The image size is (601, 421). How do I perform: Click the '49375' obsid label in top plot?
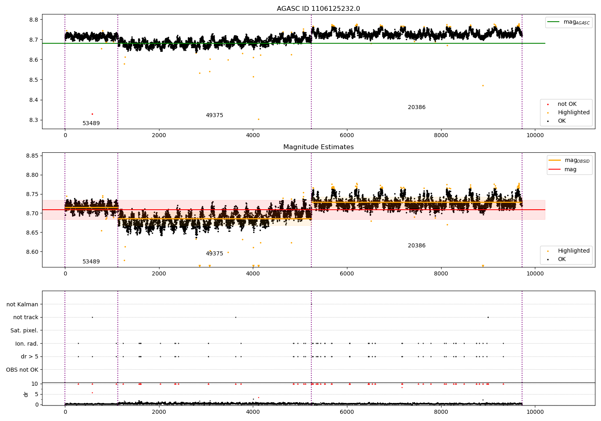pyautogui.click(x=214, y=115)
